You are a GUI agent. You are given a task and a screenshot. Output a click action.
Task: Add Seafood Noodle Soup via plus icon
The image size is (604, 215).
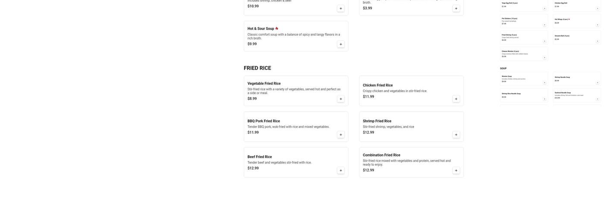coord(598,99)
